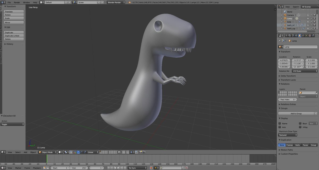Screen dimensions: 319x170
Task: Enable the Axis display checkbox
Action: [x=280, y=127]
